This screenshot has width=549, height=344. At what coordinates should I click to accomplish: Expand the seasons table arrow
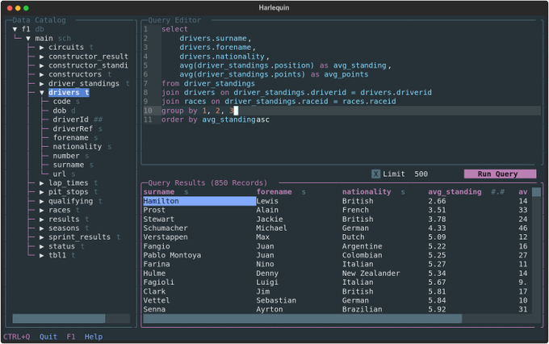42,229
